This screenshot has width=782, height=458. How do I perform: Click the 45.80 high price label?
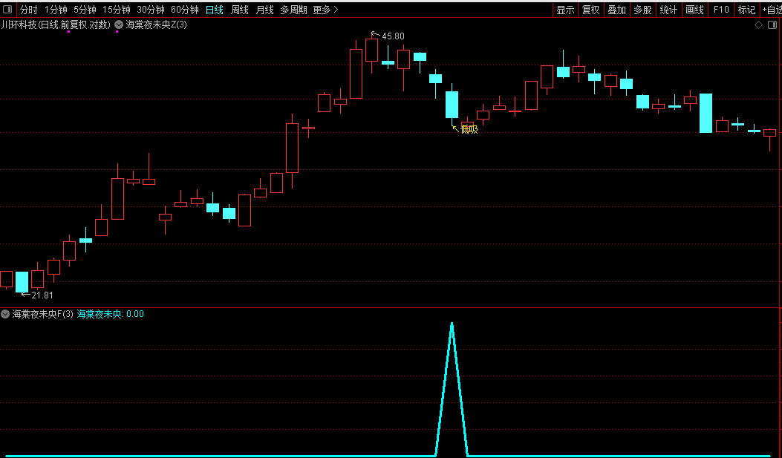point(393,36)
